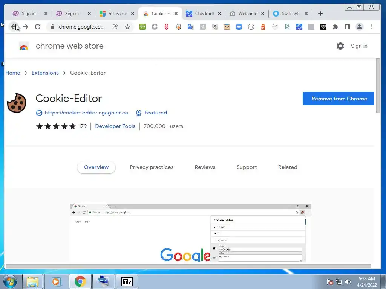Open the Windows Start menu
Viewport: 386px width, 289px height.
10,281
